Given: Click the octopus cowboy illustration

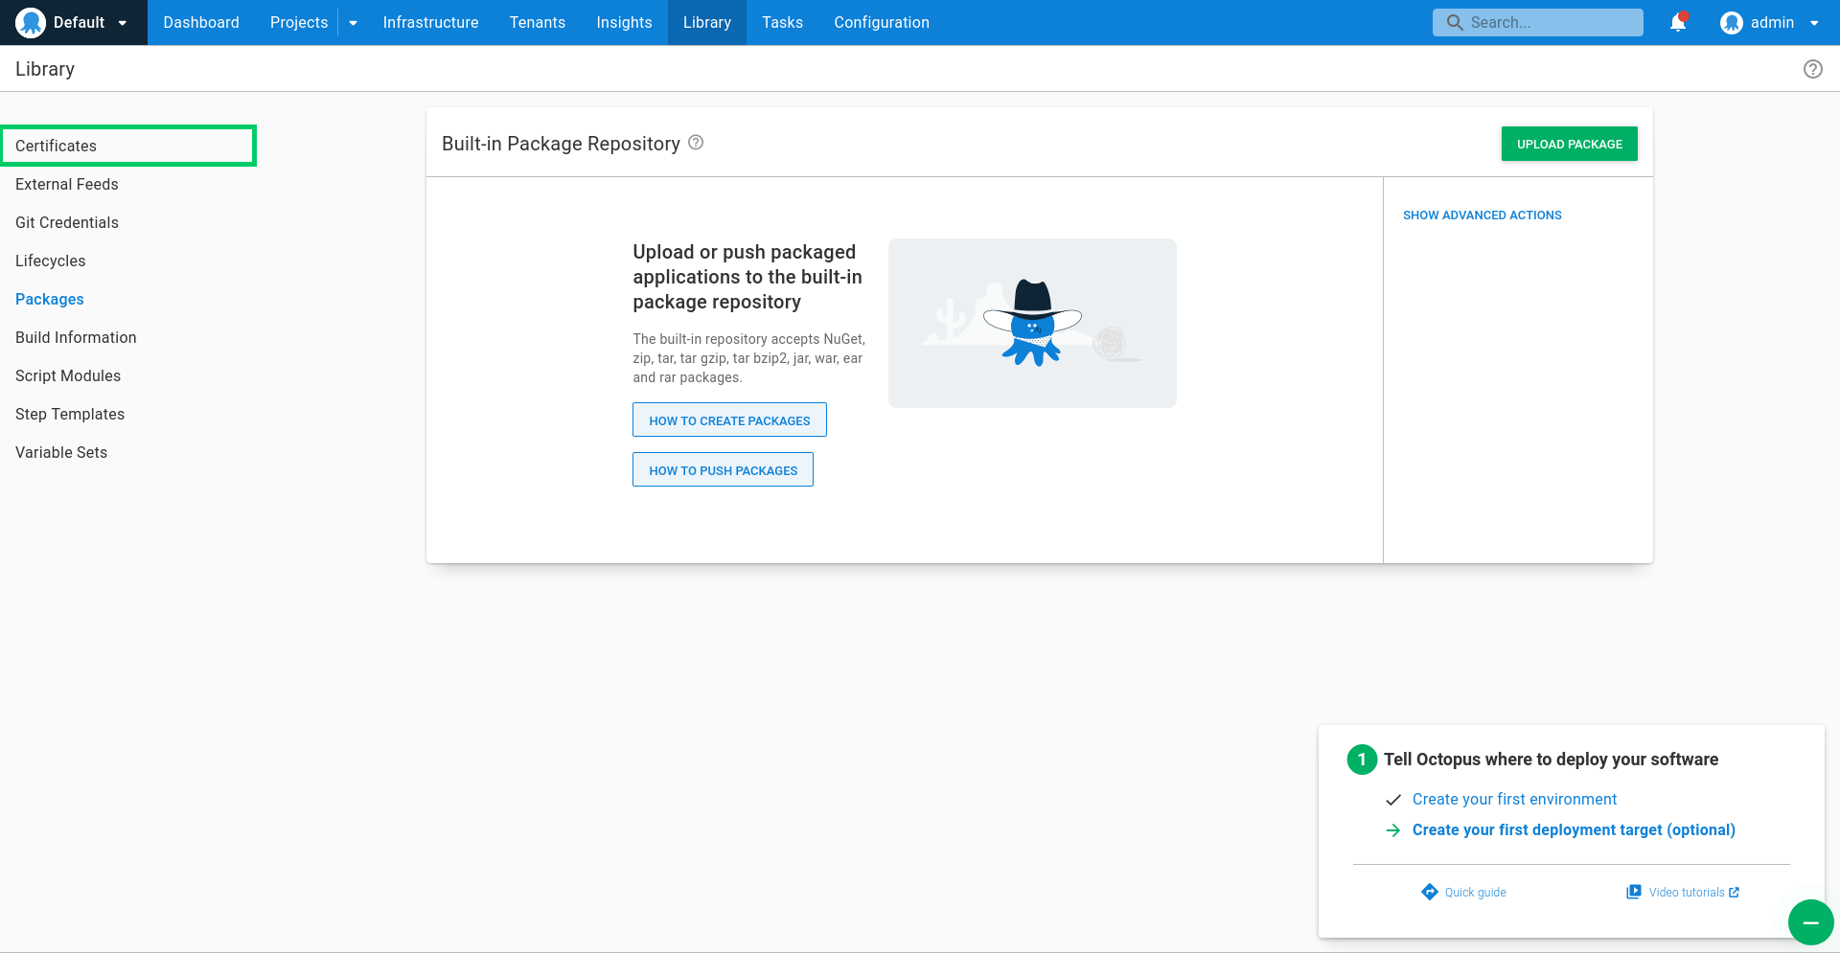Looking at the screenshot, I should pyautogui.click(x=1032, y=323).
